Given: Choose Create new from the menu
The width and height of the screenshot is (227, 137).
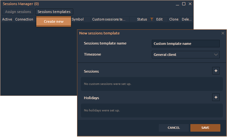Looking at the screenshot, I should [54, 21].
